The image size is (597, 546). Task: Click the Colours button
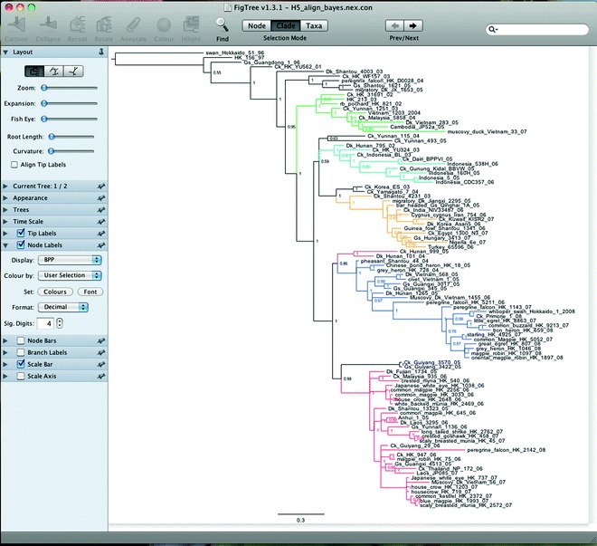pyautogui.click(x=53, y=291)
